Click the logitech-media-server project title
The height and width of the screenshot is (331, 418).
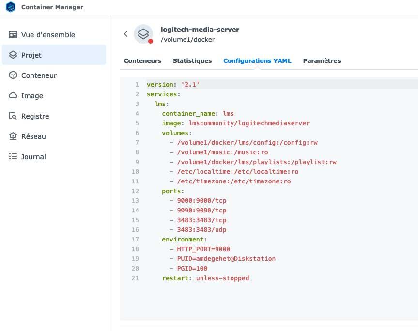click(x=200, y=30)
